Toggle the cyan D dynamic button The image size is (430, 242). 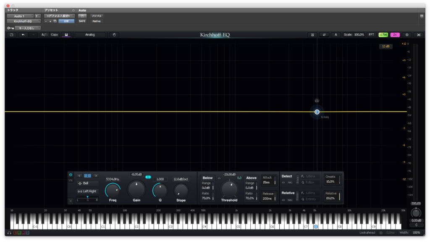[148, 177]
